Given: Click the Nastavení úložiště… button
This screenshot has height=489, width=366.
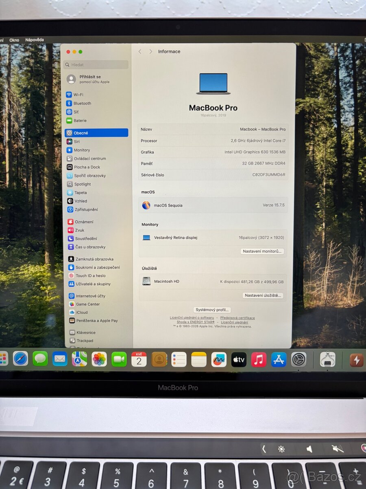Looking at the screenshot, I should 263,295.
